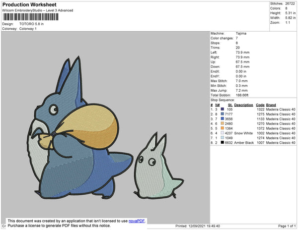
Task: Click the 'St.' column header
Action: (230, 105)
